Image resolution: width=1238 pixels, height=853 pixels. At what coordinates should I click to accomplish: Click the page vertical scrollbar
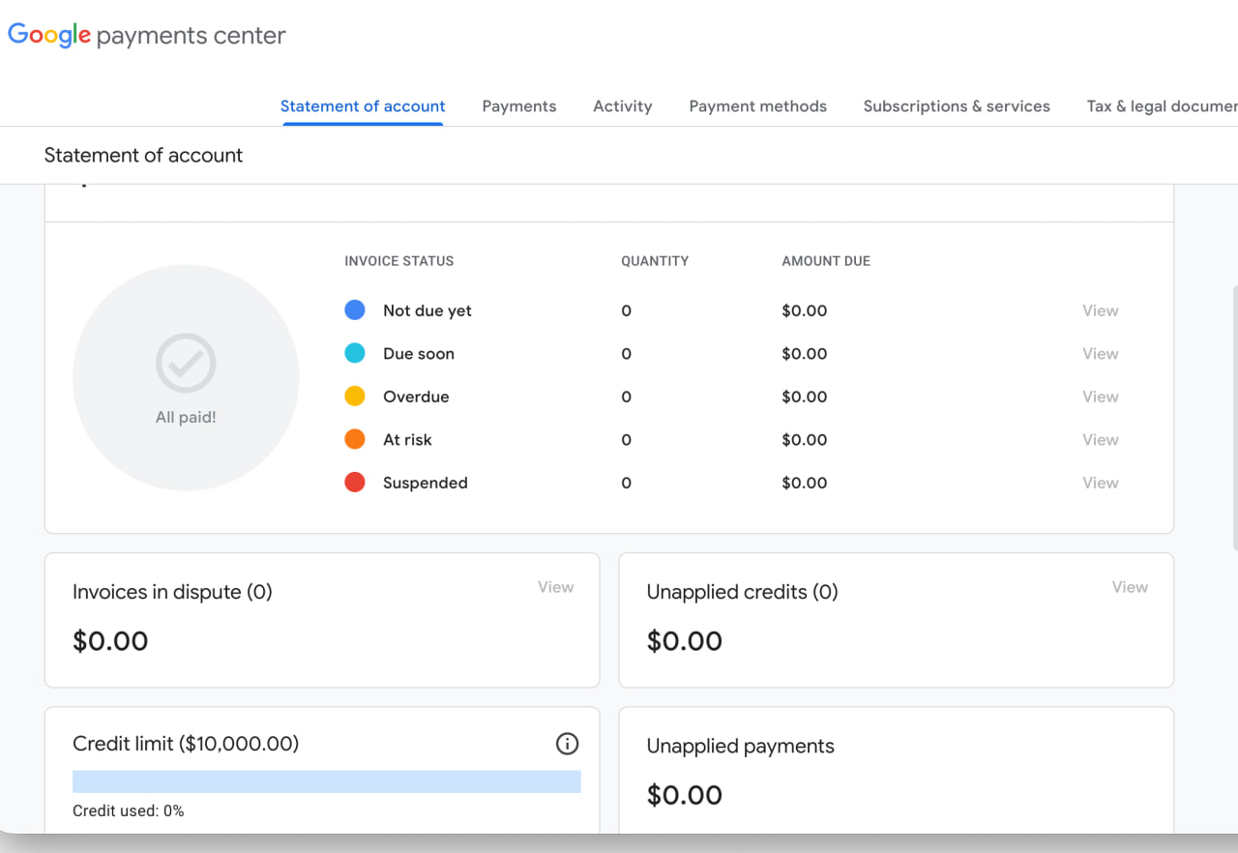tap(1234, 418)
